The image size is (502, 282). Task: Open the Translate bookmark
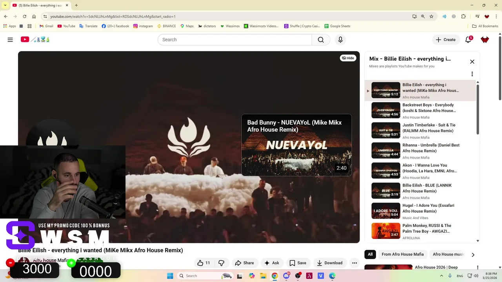tap(88, 26)
